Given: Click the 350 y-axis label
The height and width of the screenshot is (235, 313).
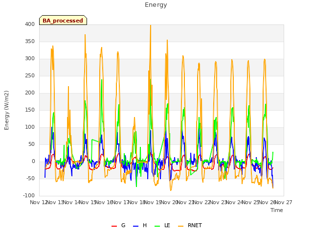Looking at the screenshot, I should 30,41.
